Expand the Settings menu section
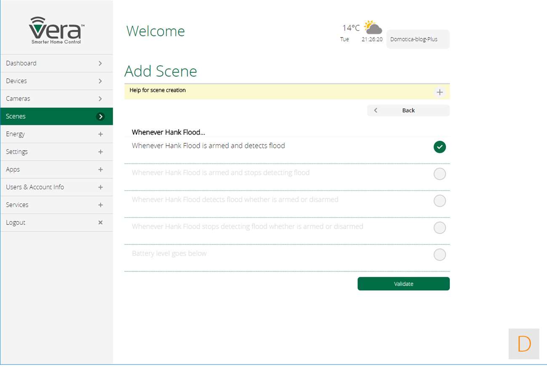This screenshot has height=367, width=547. (100, 152)
